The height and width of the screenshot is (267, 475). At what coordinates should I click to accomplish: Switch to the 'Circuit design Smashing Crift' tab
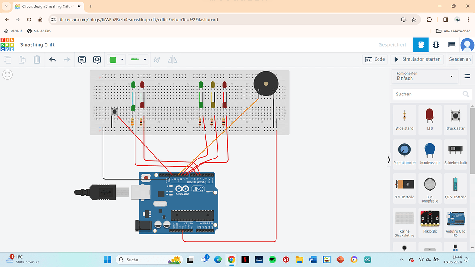click(x=45, y=7)
